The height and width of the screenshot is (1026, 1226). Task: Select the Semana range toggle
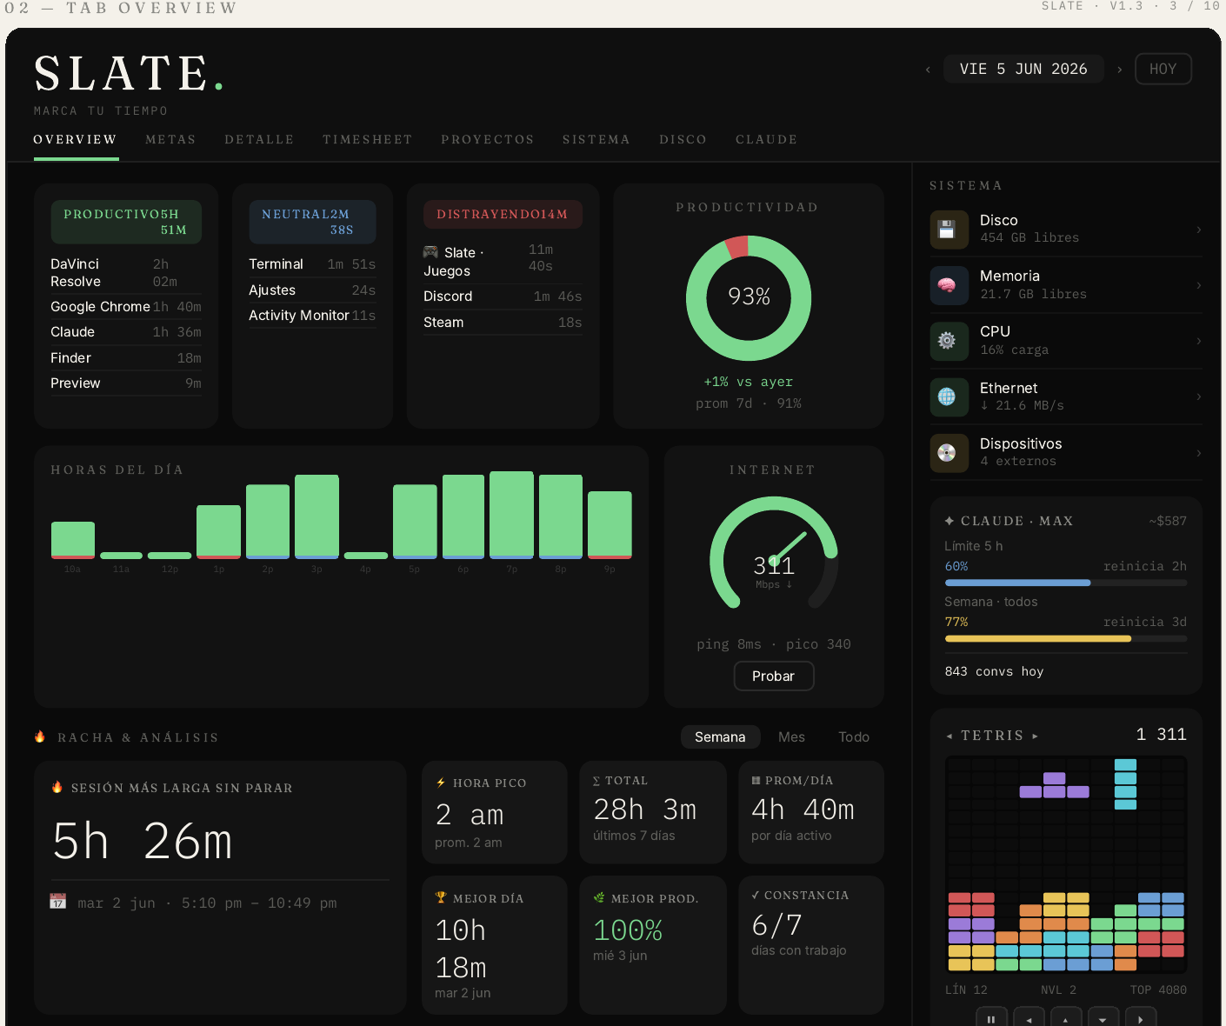(x=720, y=736)
